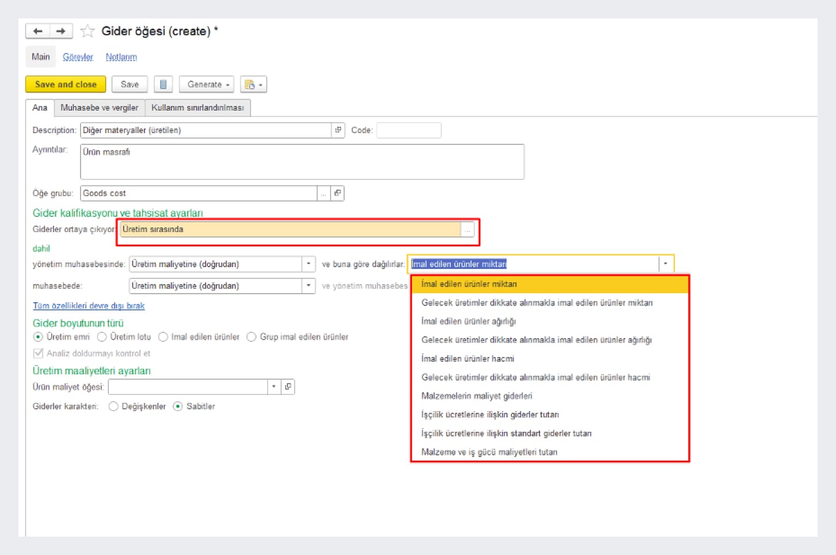
Task: Click the back arrow navigation icon
Action: tap(38, 31)
